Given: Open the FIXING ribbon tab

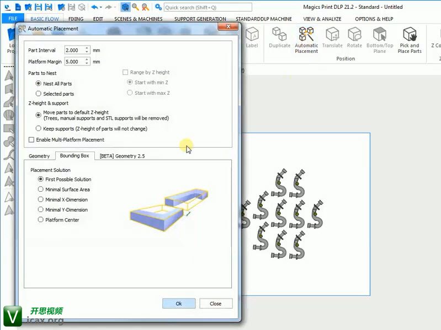Looking at the screenshot, I should (x=76, y=19).
